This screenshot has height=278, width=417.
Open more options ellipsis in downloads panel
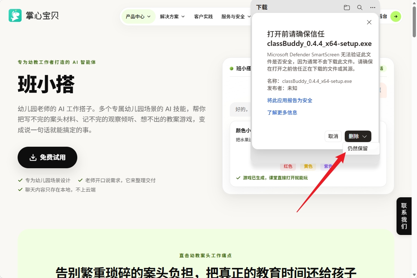coord(372,8)
